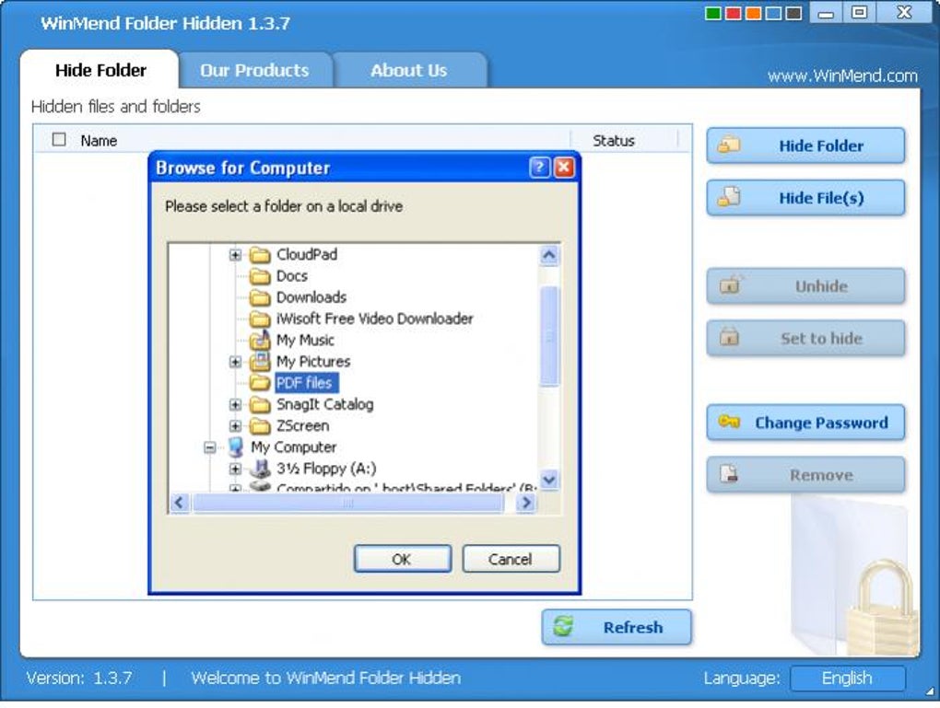This screenshot has width=940, height=708.
Task: Click the green arrows Refresh icon
Action: click(x=563, y=627)
